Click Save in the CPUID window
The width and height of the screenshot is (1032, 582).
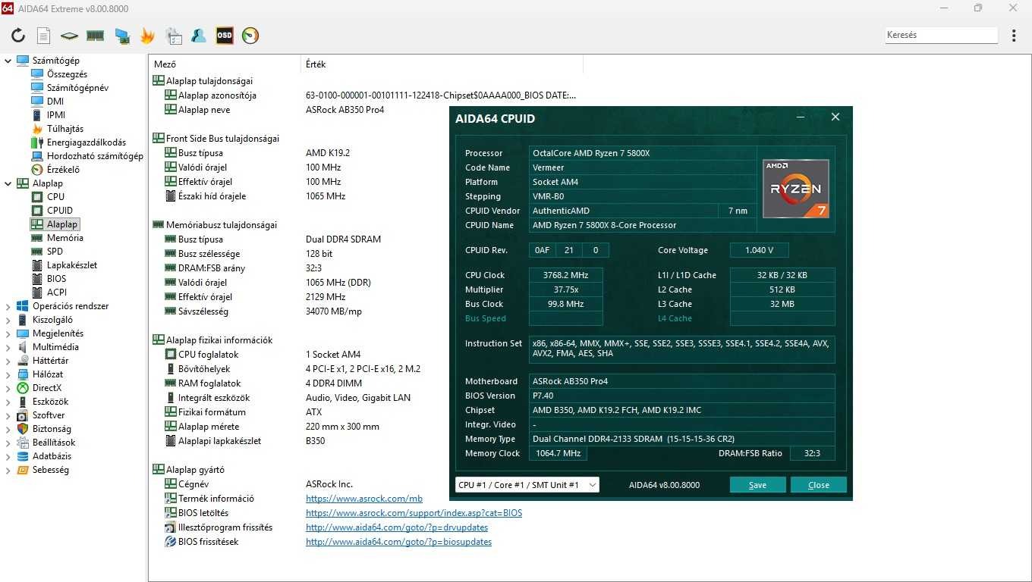[757, 485]
